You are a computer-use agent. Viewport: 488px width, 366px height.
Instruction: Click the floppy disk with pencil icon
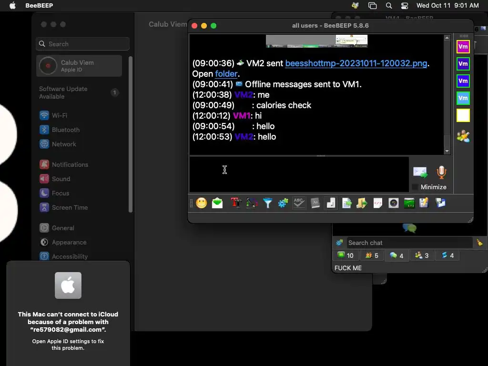(424, 203)
